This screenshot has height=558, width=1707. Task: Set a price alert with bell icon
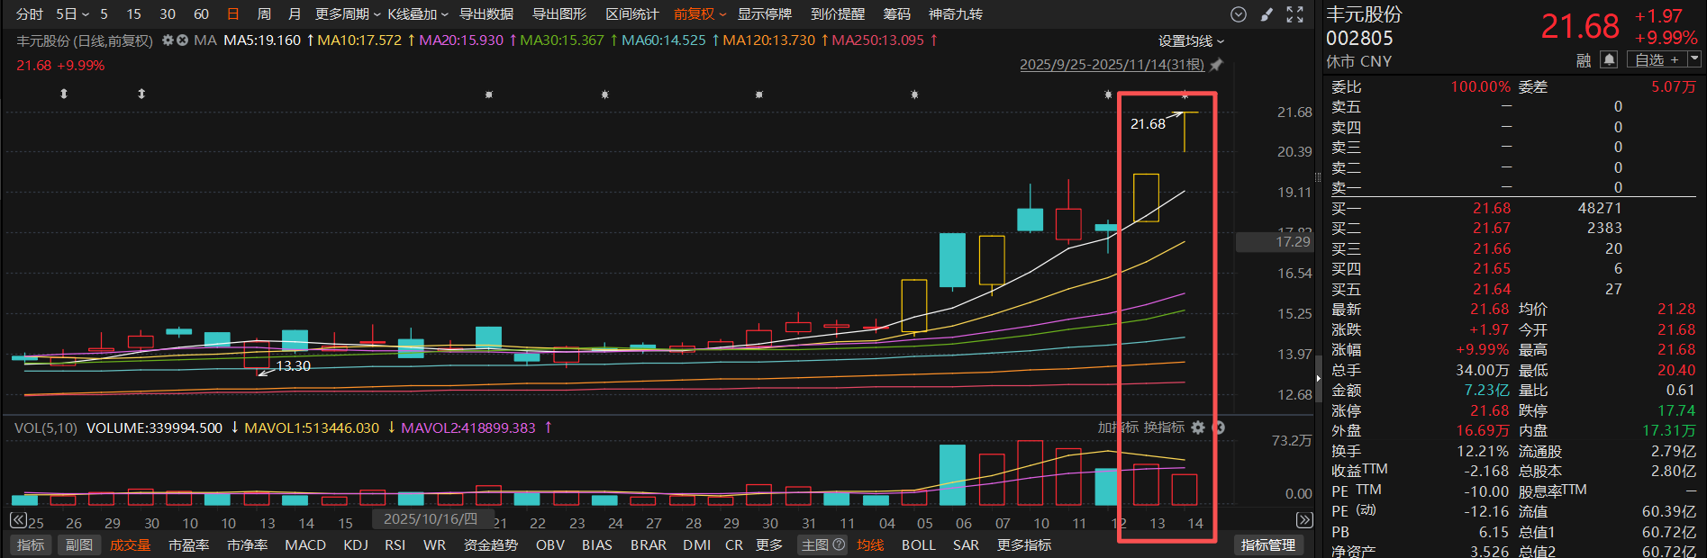click(x=1609, y=59)
